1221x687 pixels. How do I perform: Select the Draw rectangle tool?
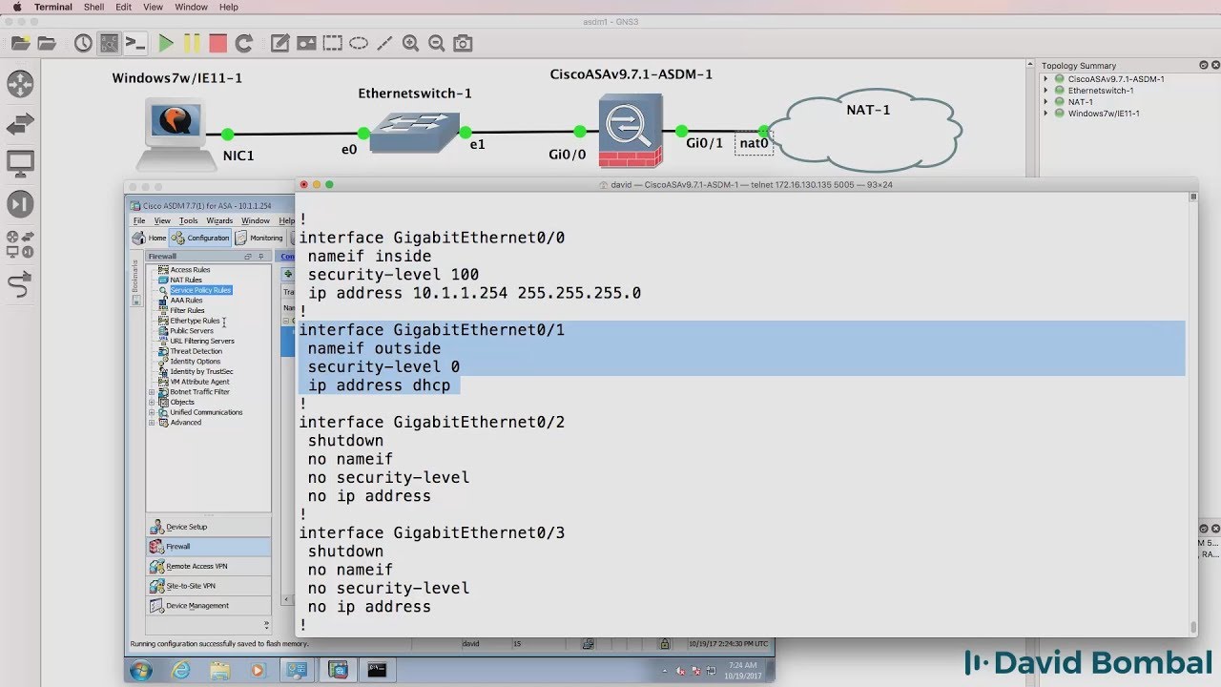coord(332,43)
